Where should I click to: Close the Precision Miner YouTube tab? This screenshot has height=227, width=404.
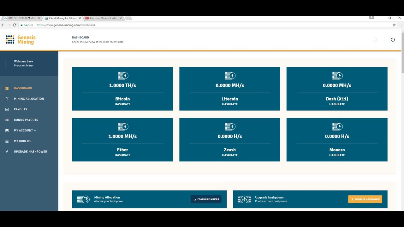click(x=120, y=18)
